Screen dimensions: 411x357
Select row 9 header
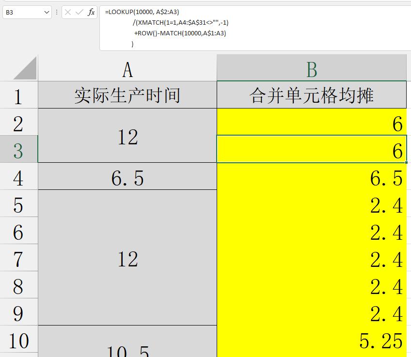(x=19, y=311)
